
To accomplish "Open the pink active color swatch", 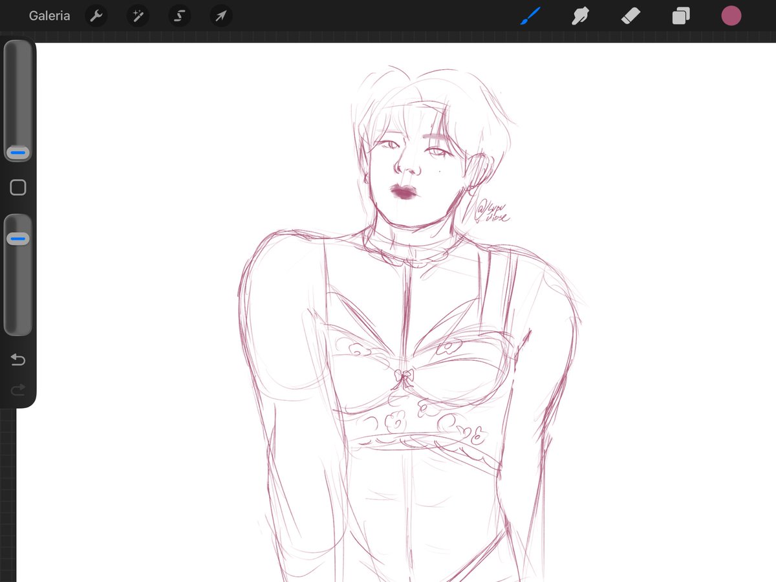I will pyautogui.click(x=731, y=16).
